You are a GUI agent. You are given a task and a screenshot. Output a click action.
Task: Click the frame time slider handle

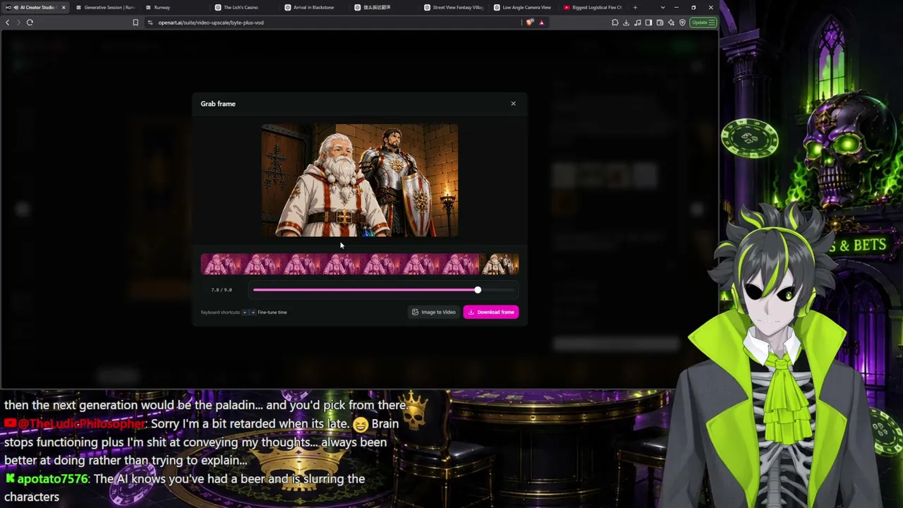click(x=478, y=290)
